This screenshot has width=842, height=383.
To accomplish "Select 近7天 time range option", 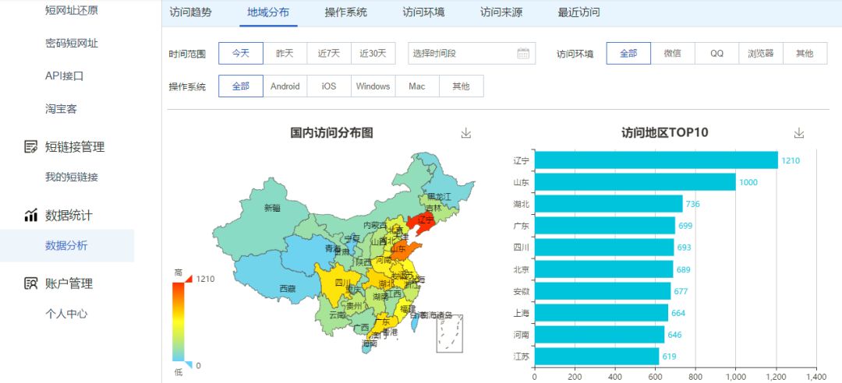I will click(329, 54).
